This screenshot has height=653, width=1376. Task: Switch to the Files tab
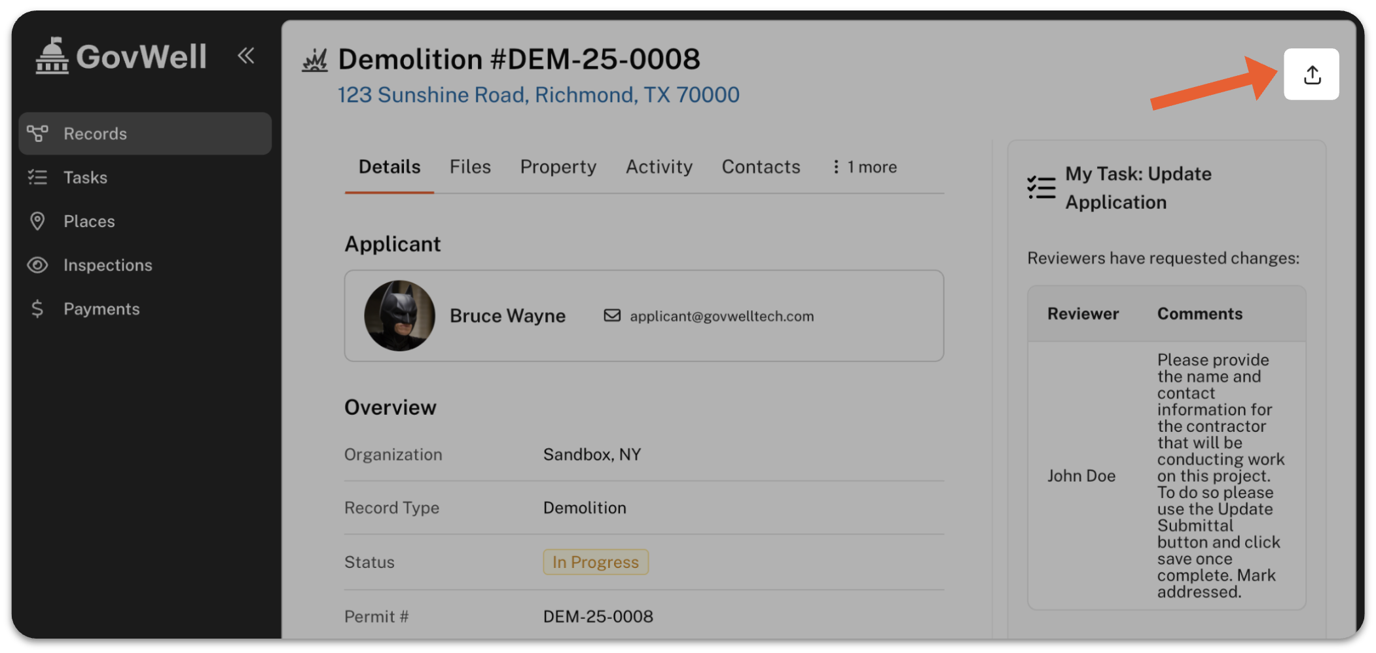[470, 167]
